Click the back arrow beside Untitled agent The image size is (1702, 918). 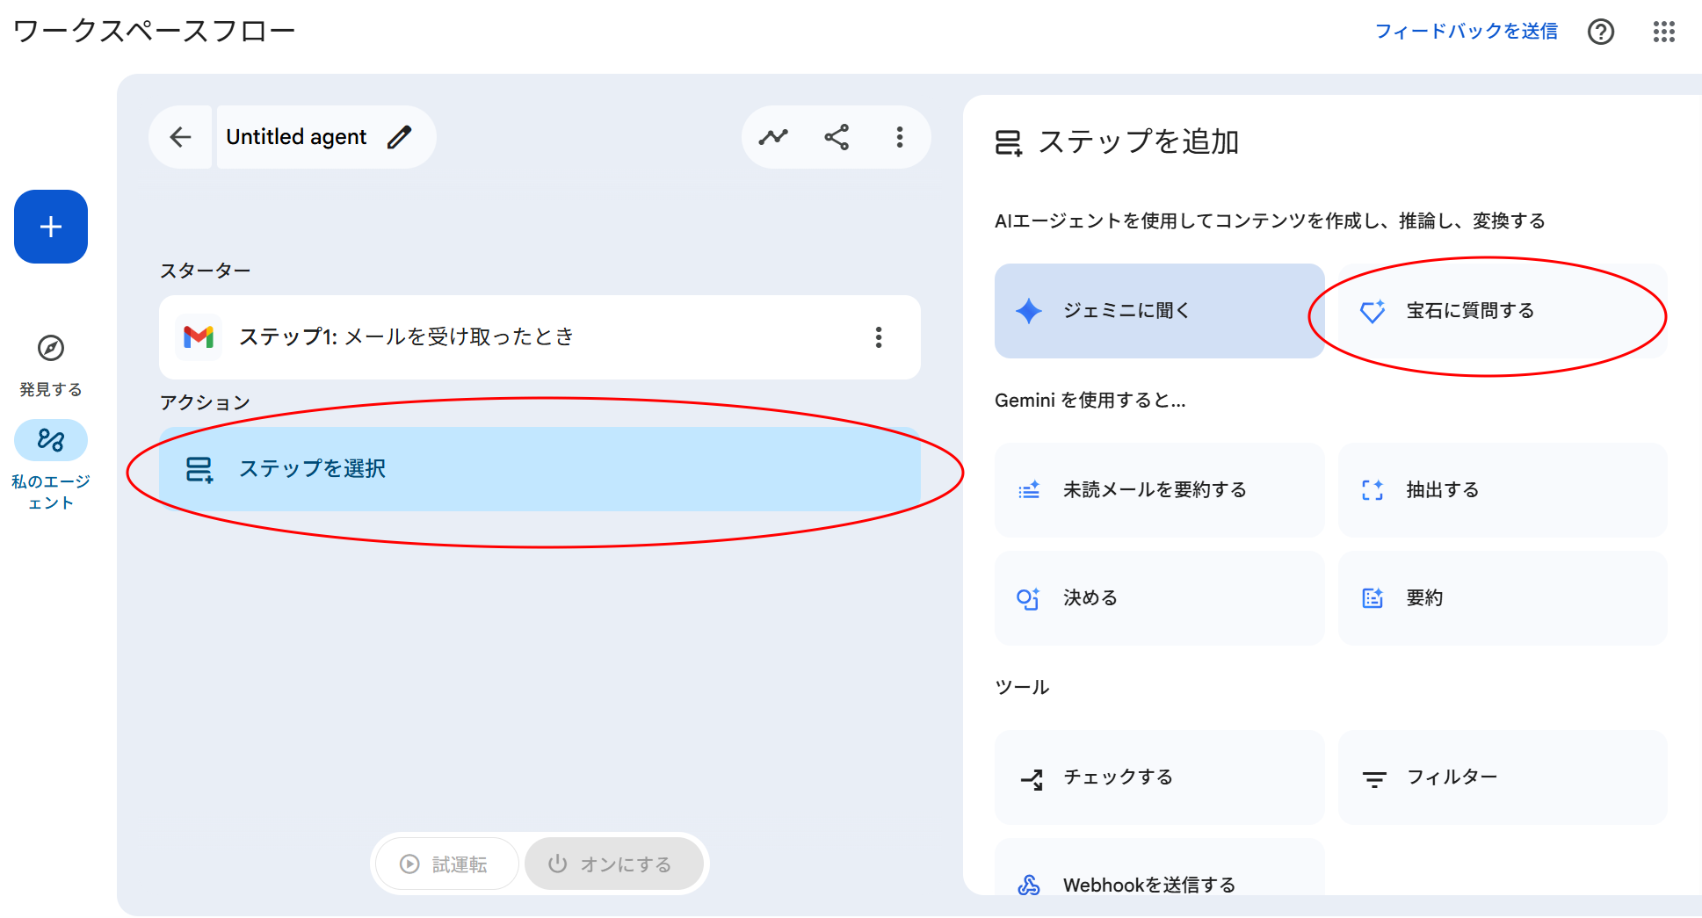[181, 137]
